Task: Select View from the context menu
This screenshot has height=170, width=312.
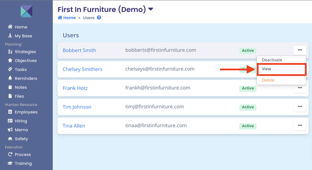Action: pyautogui.click(x=281, y=69)
